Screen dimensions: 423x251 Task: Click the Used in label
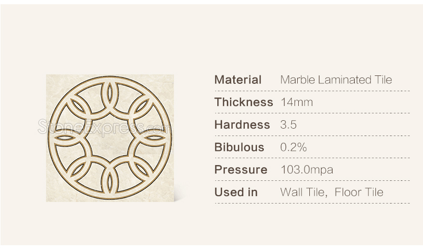point(236,192)
